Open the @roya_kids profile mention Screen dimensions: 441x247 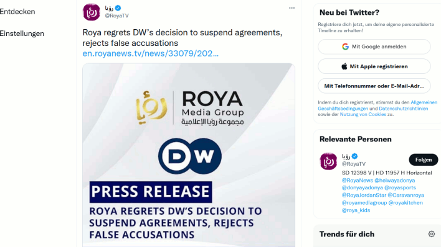356,210
